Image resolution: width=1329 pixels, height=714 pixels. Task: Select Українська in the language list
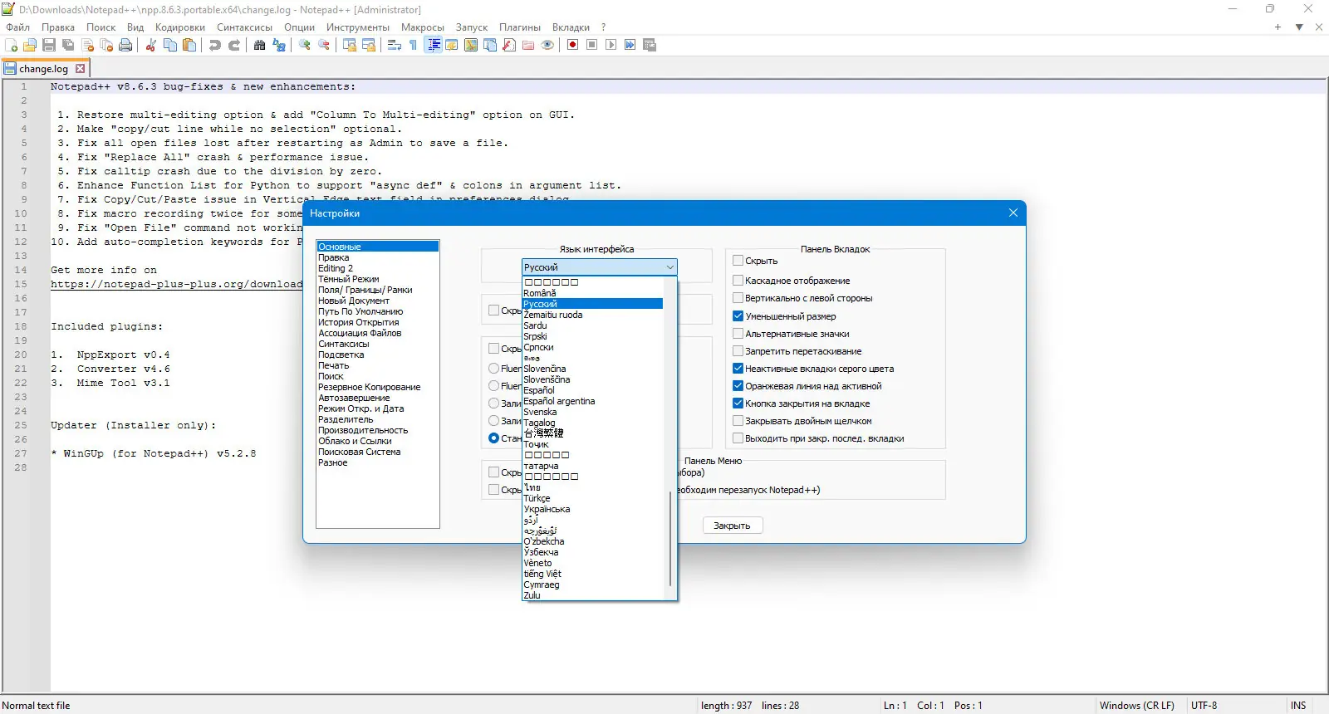click(x=547, y=509)
